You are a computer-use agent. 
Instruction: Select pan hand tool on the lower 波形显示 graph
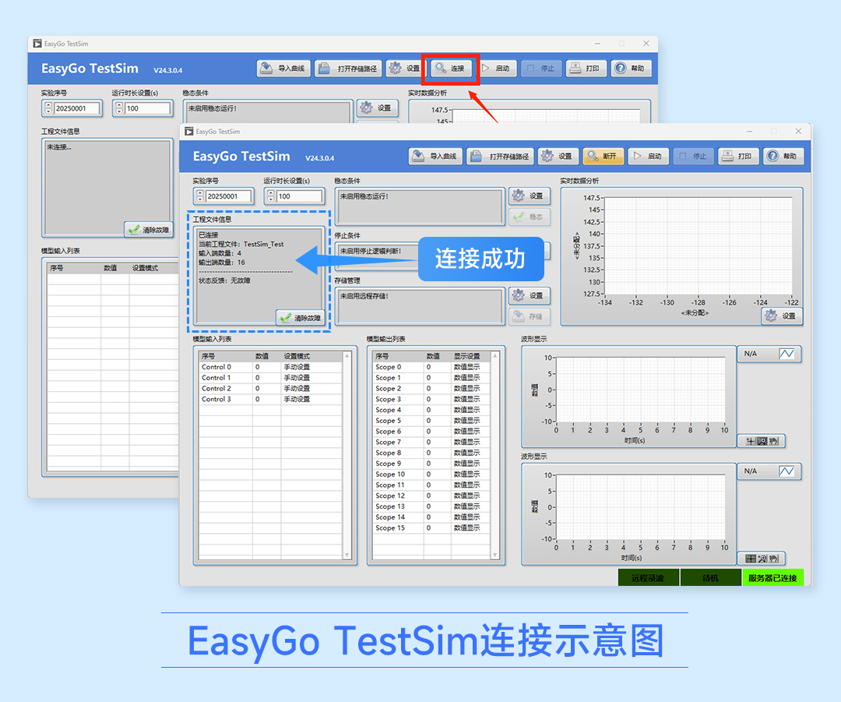tap(773, 559)
